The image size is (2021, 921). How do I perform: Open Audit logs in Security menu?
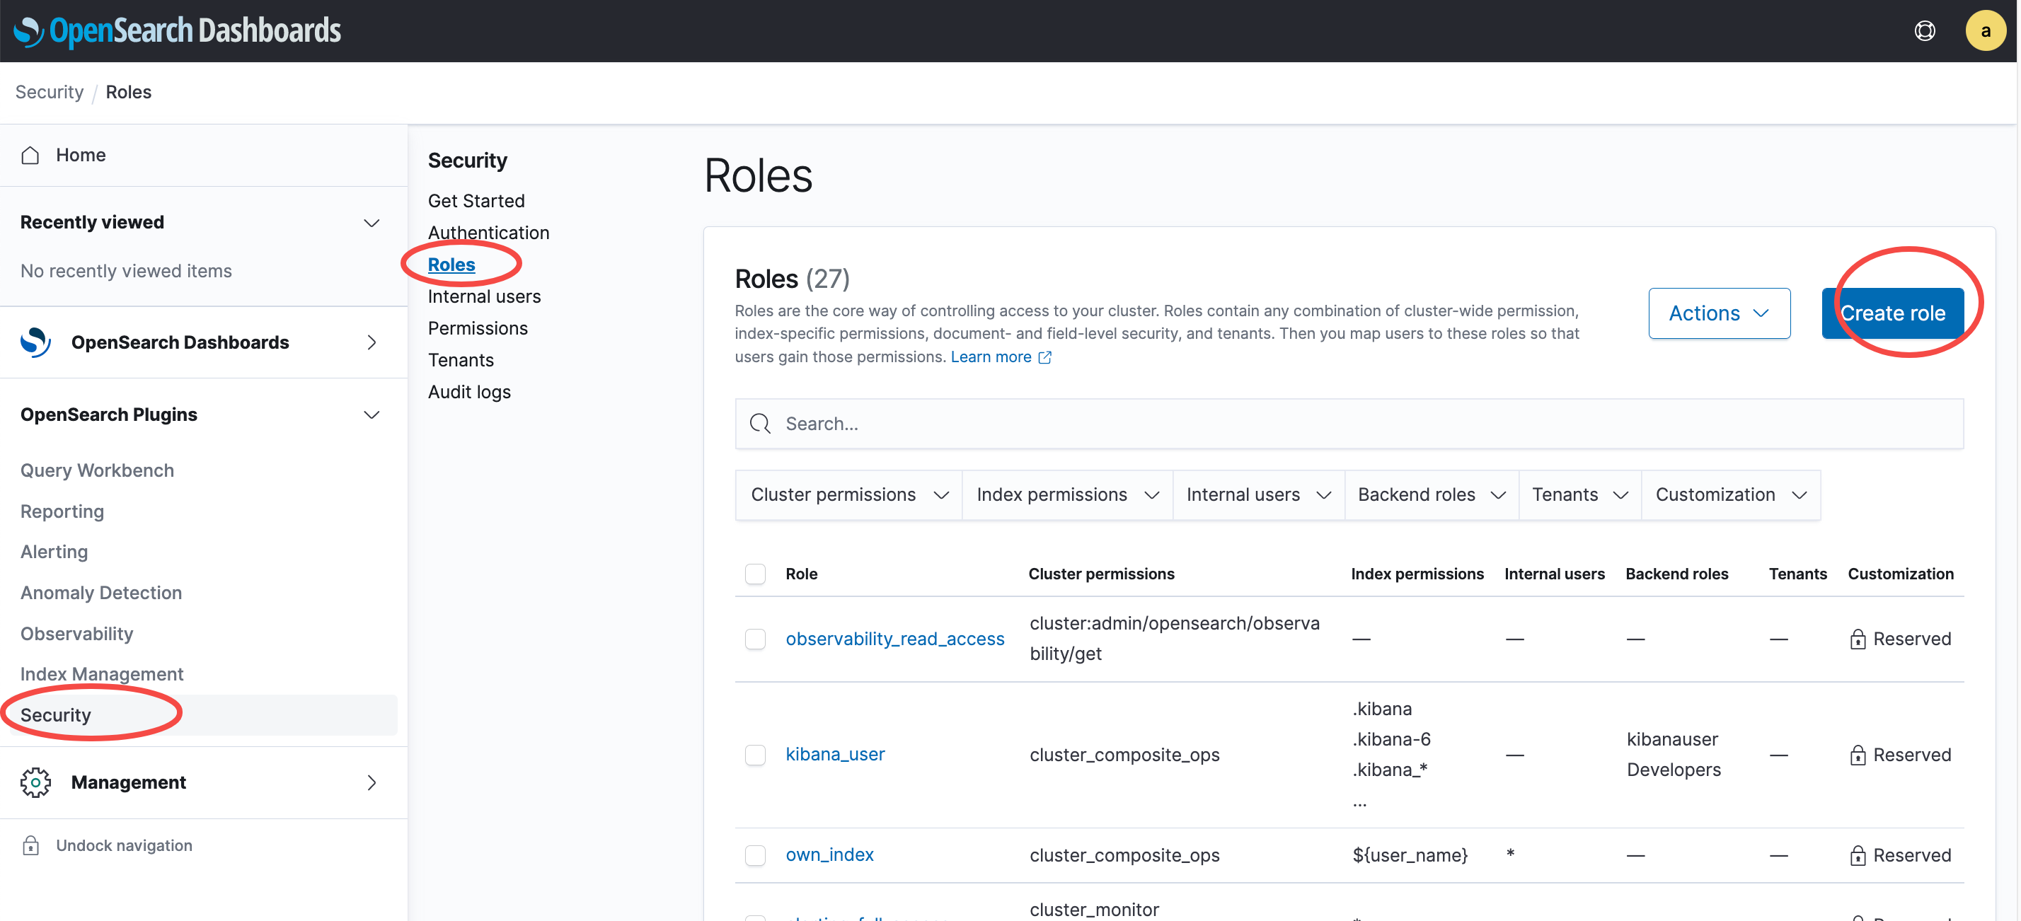(x=469, y=391)
